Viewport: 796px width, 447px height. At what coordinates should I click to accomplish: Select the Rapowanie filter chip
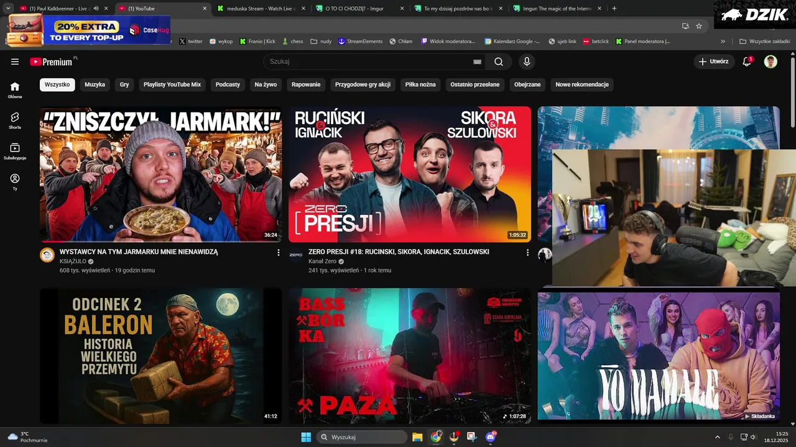306,84
